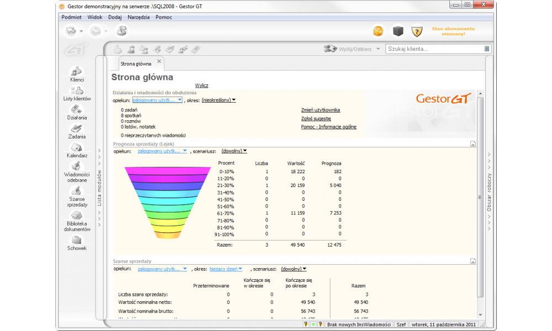Viewport: 552px width, 331px height.
Task: Click the forward navigation arrow icon
Action: pyautogui.click(x=95, y=31)
